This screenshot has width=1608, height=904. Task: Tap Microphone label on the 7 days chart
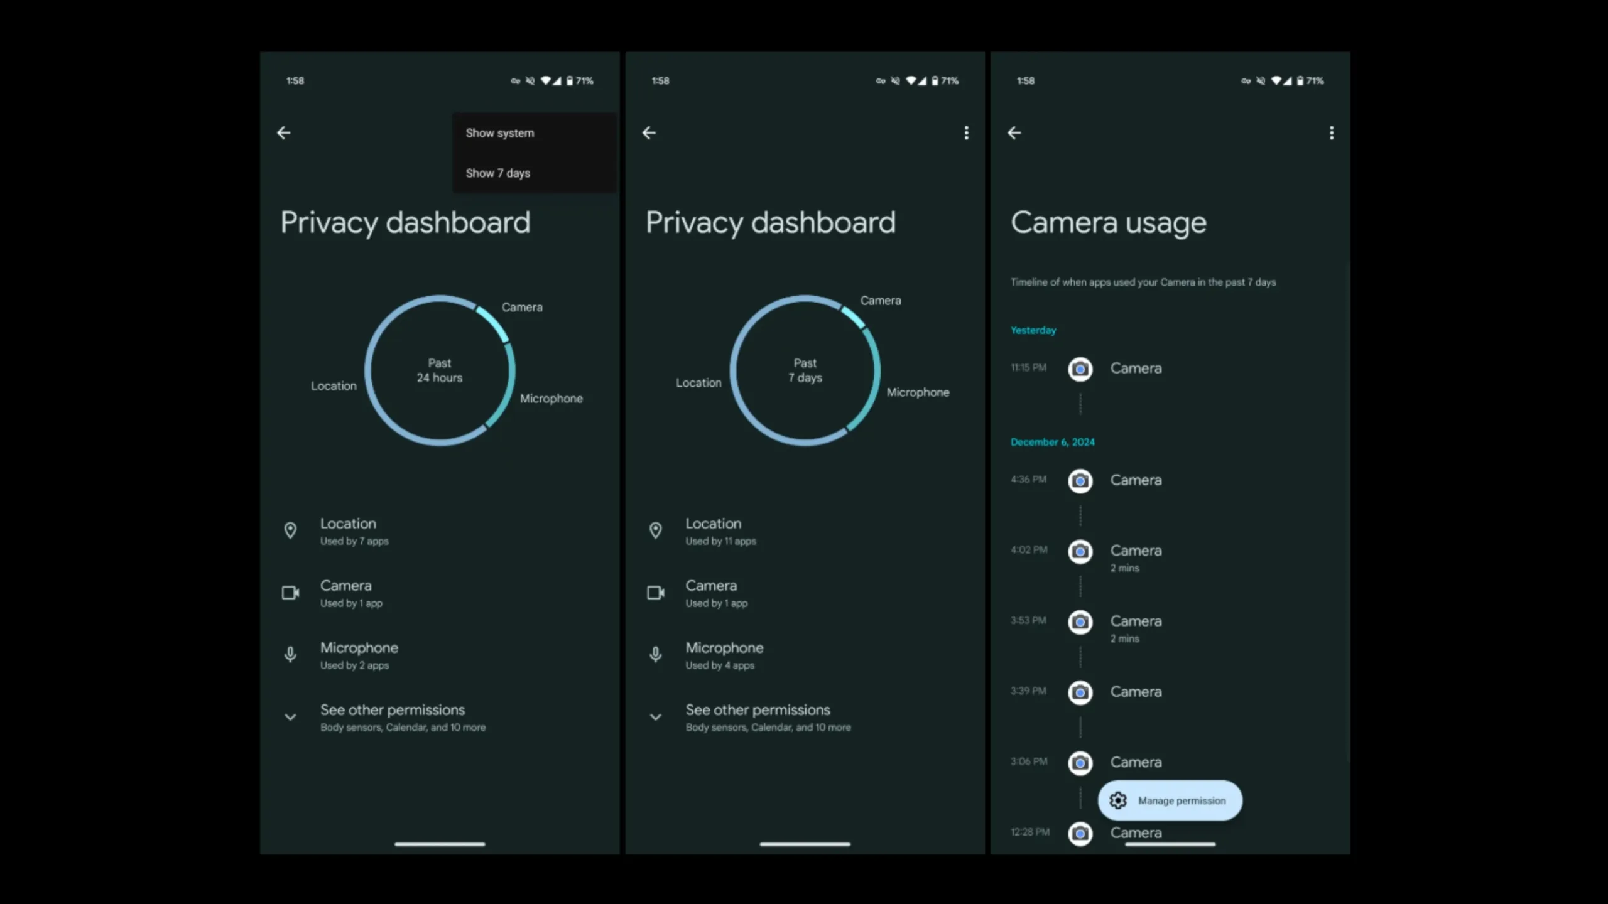click(918, 392)
